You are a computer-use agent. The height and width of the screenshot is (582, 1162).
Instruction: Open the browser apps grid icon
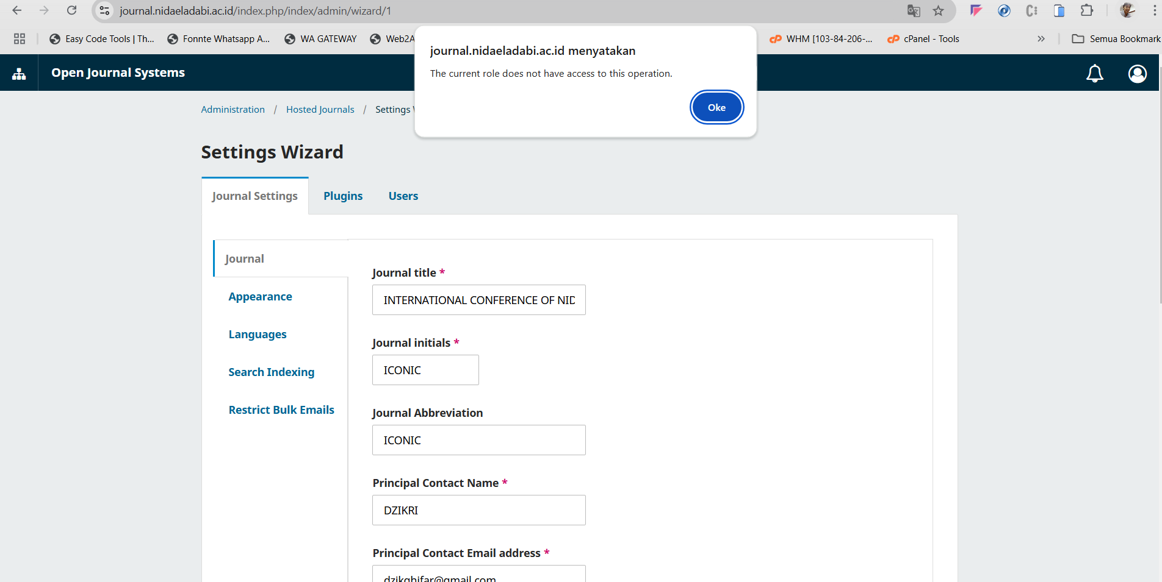click(20, 38)
